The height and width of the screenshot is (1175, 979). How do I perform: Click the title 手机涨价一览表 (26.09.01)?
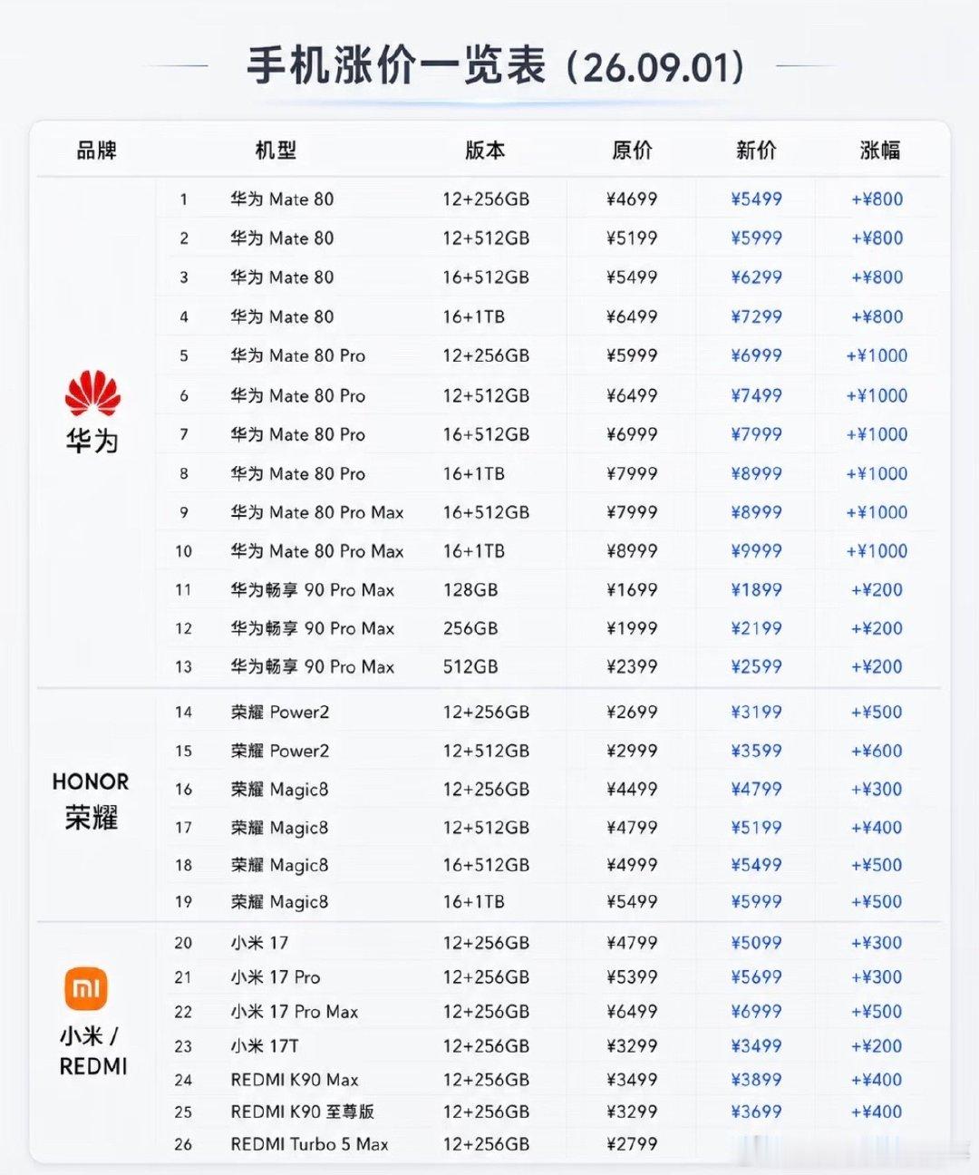click(496, 67)
